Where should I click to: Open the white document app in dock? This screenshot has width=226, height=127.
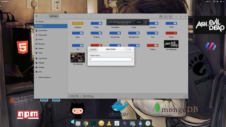117,123
